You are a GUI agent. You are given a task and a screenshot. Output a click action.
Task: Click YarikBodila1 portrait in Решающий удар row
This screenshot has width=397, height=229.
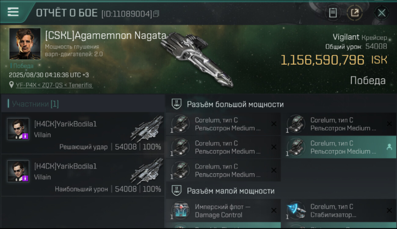point(18,129)
